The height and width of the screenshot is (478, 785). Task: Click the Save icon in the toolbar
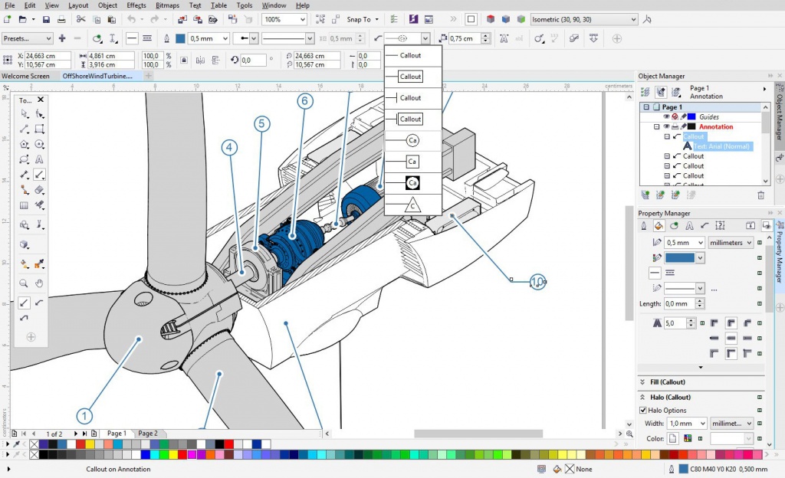[46, 19]
